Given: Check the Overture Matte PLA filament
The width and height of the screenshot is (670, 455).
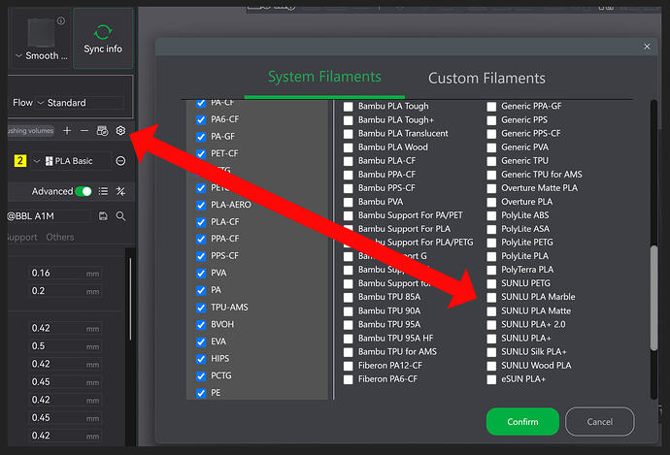Looking at the screenshot, I should 491,188.
